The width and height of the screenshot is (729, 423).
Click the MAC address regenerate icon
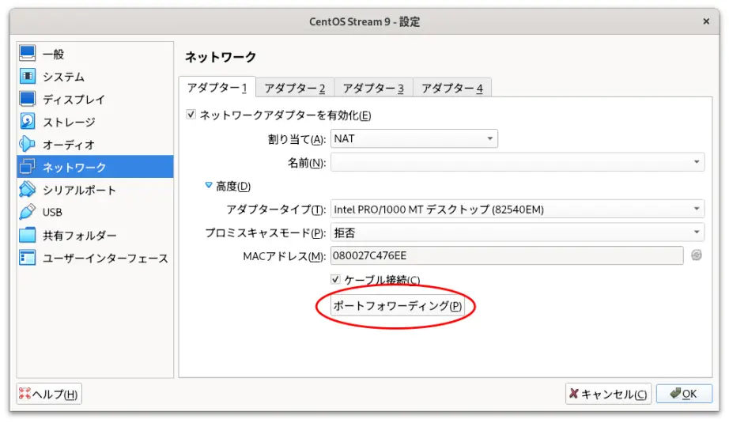696,255
